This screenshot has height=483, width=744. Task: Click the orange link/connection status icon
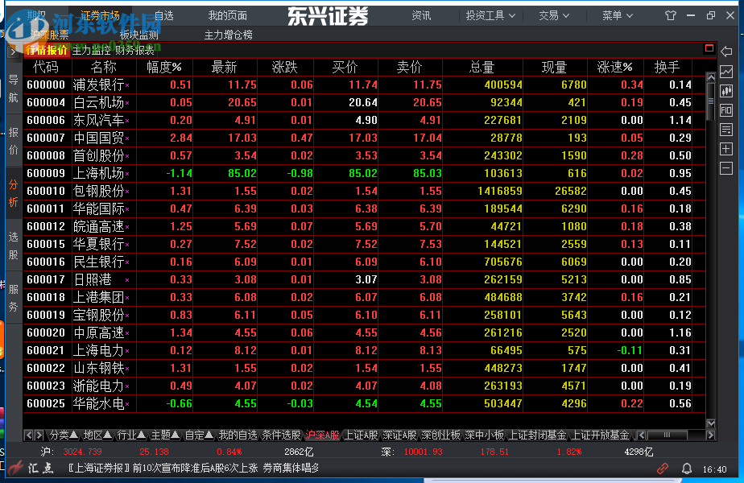[x=663, y=469]
